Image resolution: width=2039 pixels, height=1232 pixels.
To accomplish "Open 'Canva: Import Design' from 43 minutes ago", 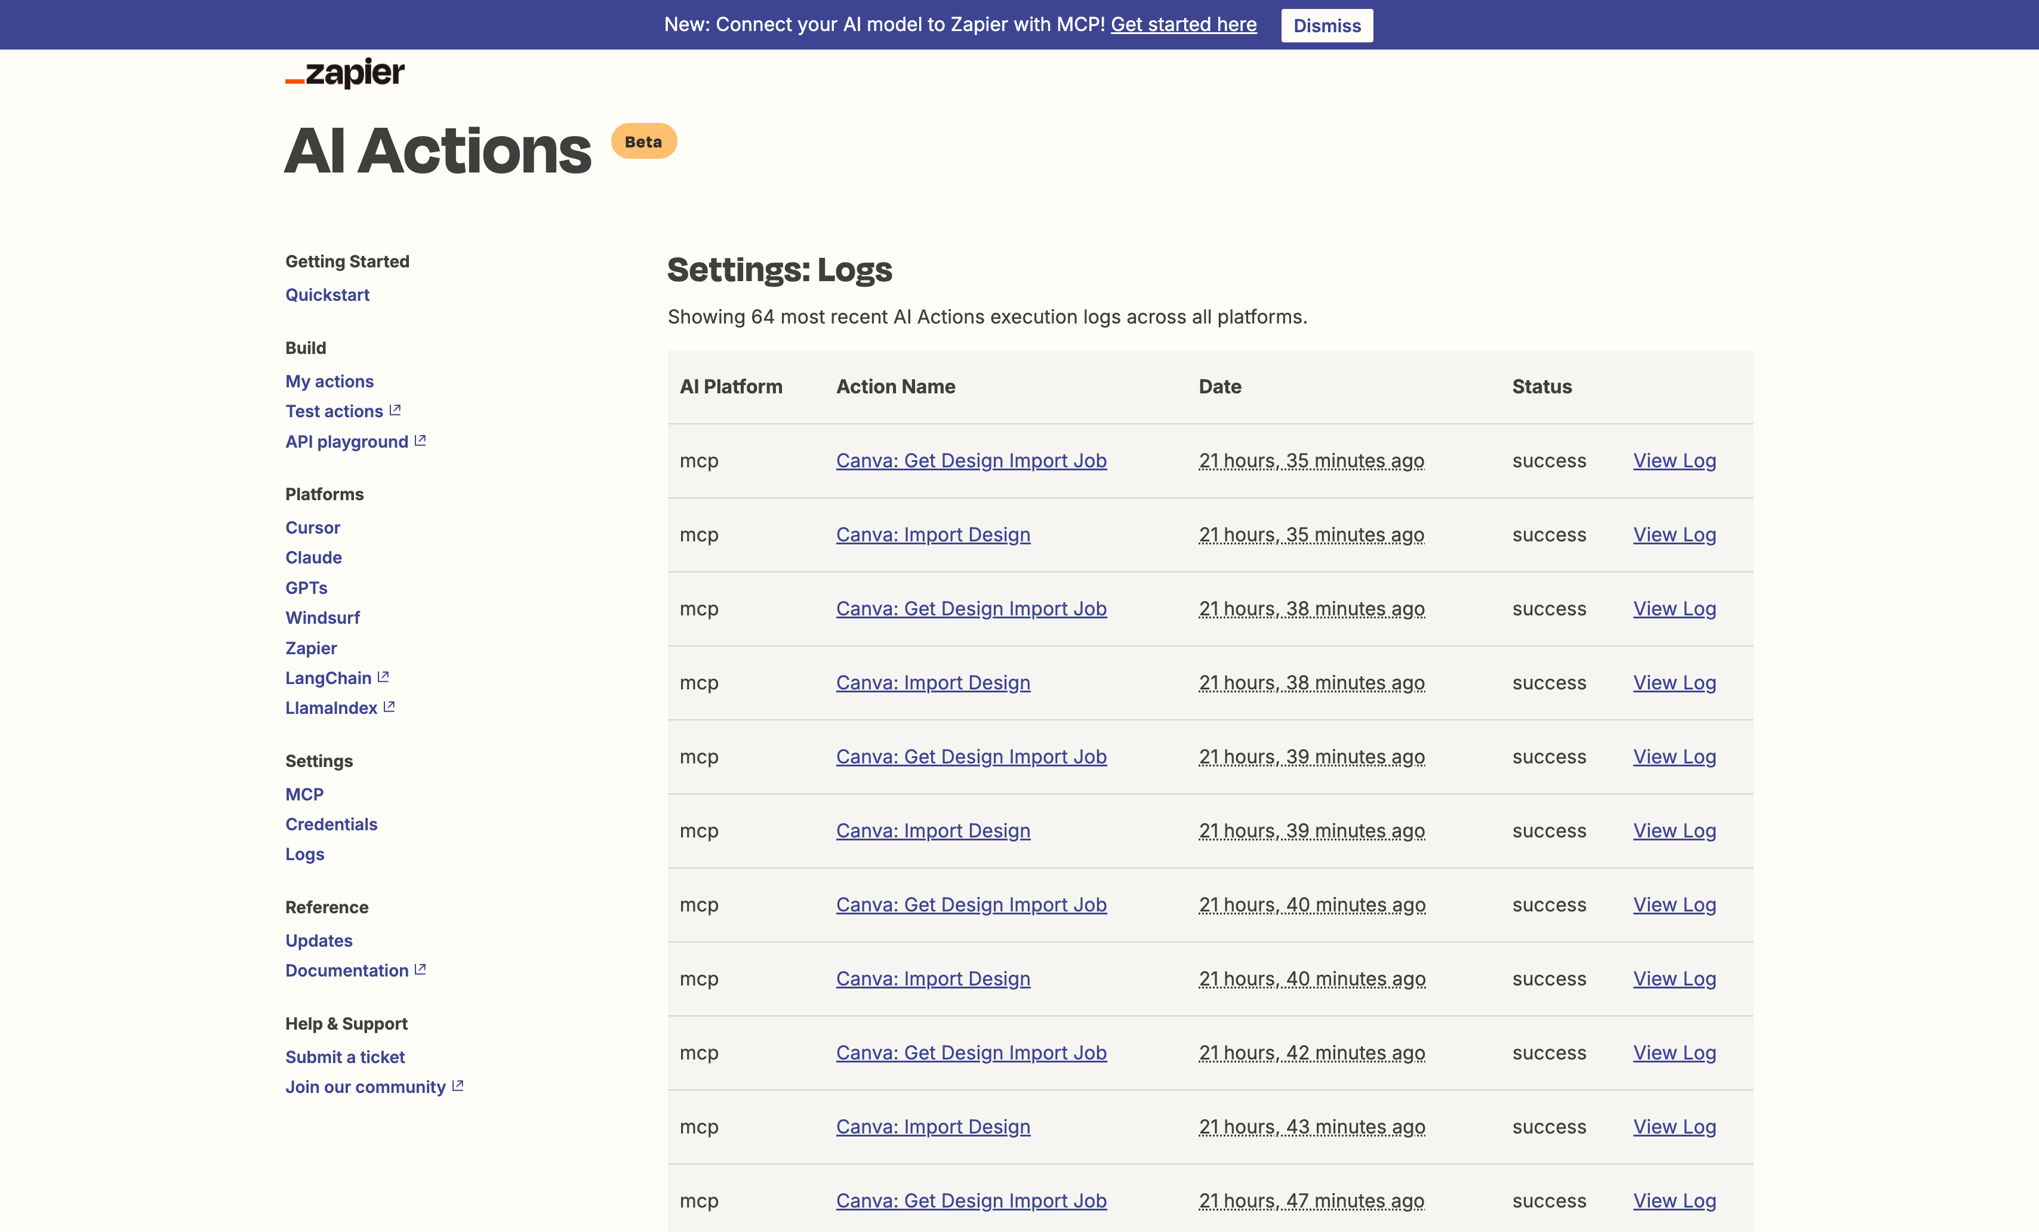I will click(934, 1127).
